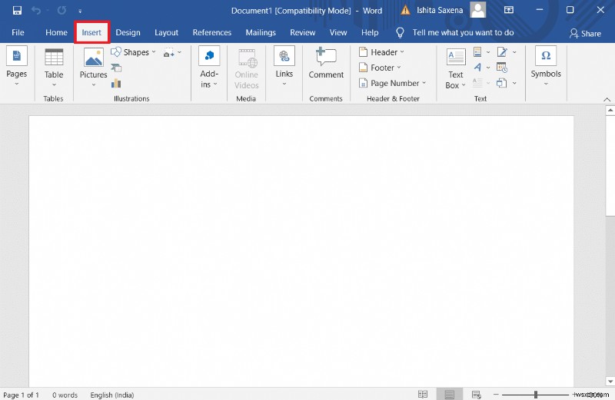The width and height of the screenshot is (615, 400).
Task: Open the File tab
Action: coord(18,32)
